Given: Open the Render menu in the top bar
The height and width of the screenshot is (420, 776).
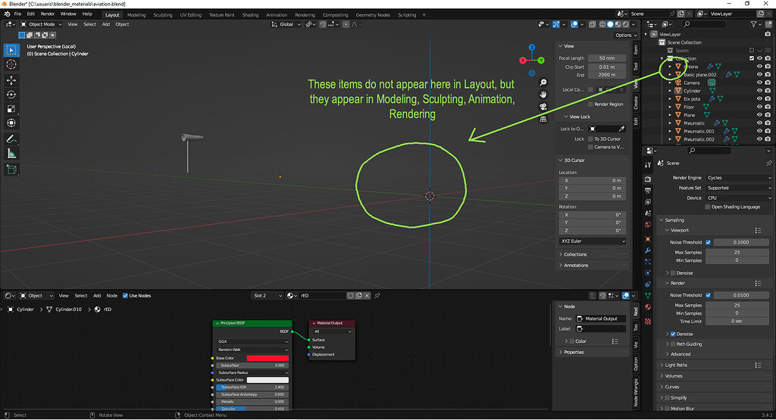Looking at the screenshot, I should 47,14.
